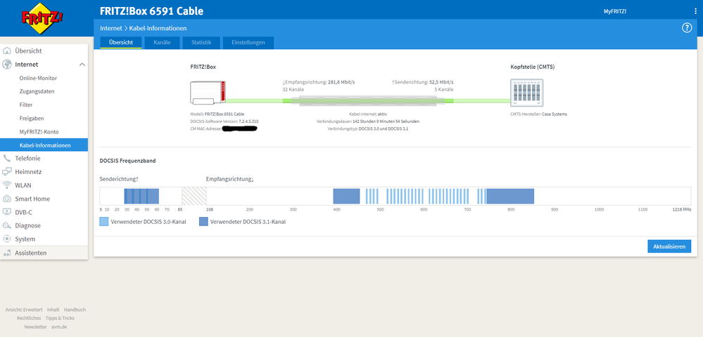Click the Senderichtung 52,5 Mbit/s text

(x=423, y=82)
